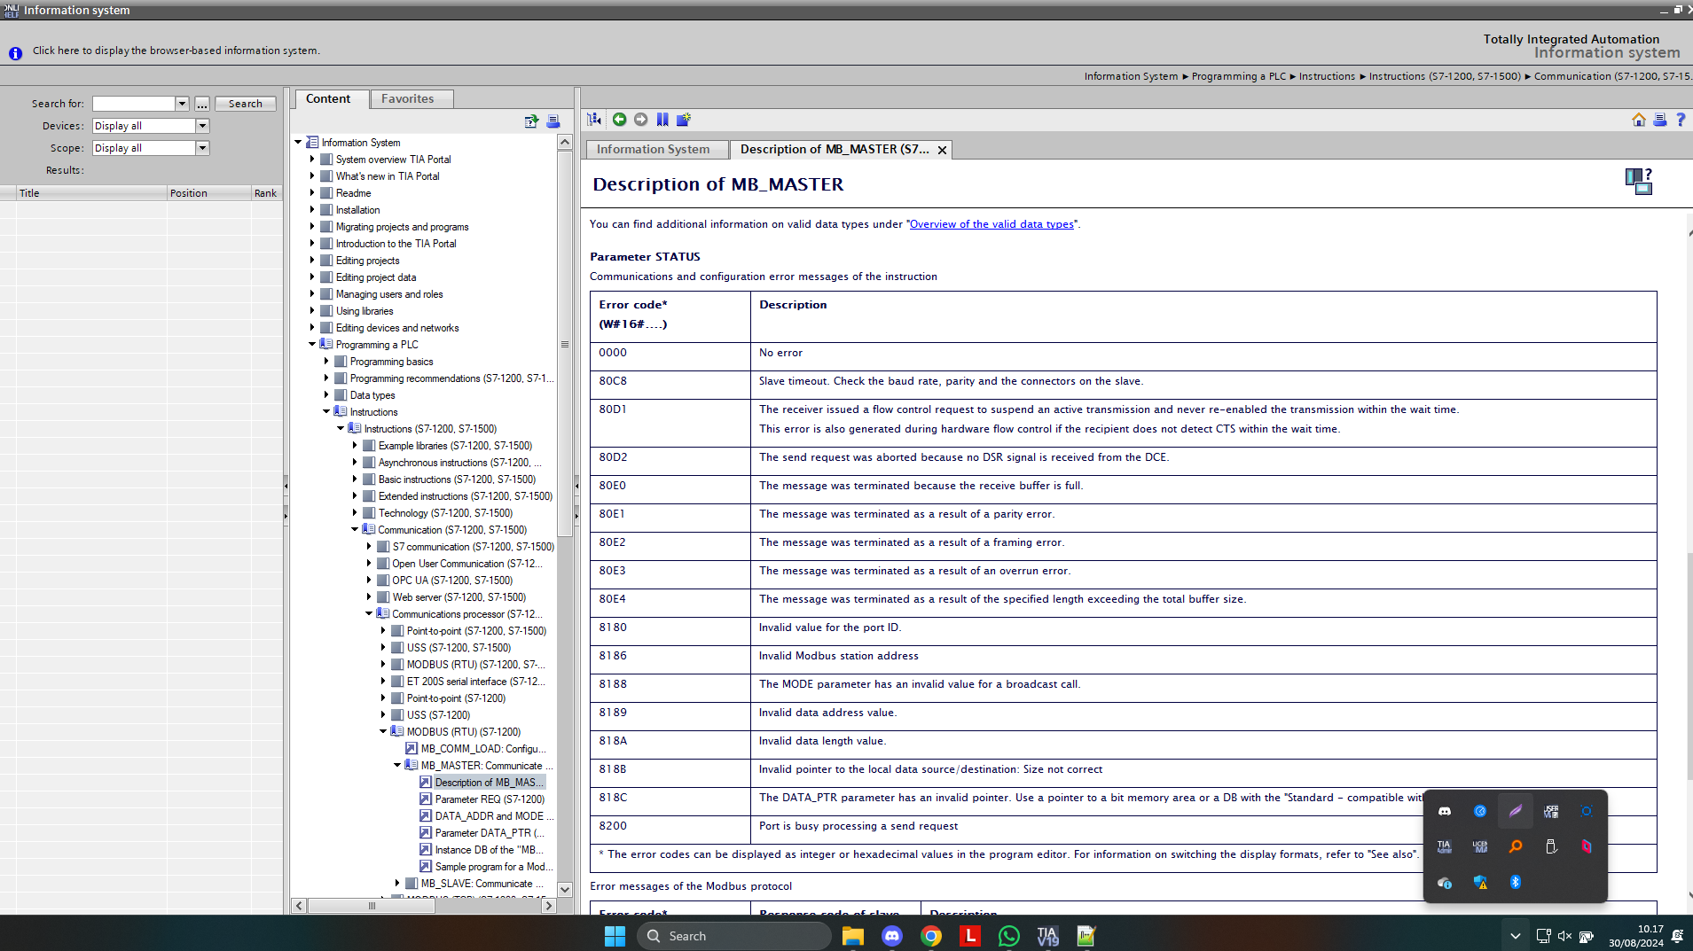This screenshot has height=951, width=1693.
Task: Collapse hidden tray icons chevron
Action: point(1515,936)
